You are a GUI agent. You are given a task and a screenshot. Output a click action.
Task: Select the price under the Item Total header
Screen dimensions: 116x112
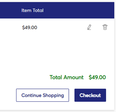pos(30,28)
